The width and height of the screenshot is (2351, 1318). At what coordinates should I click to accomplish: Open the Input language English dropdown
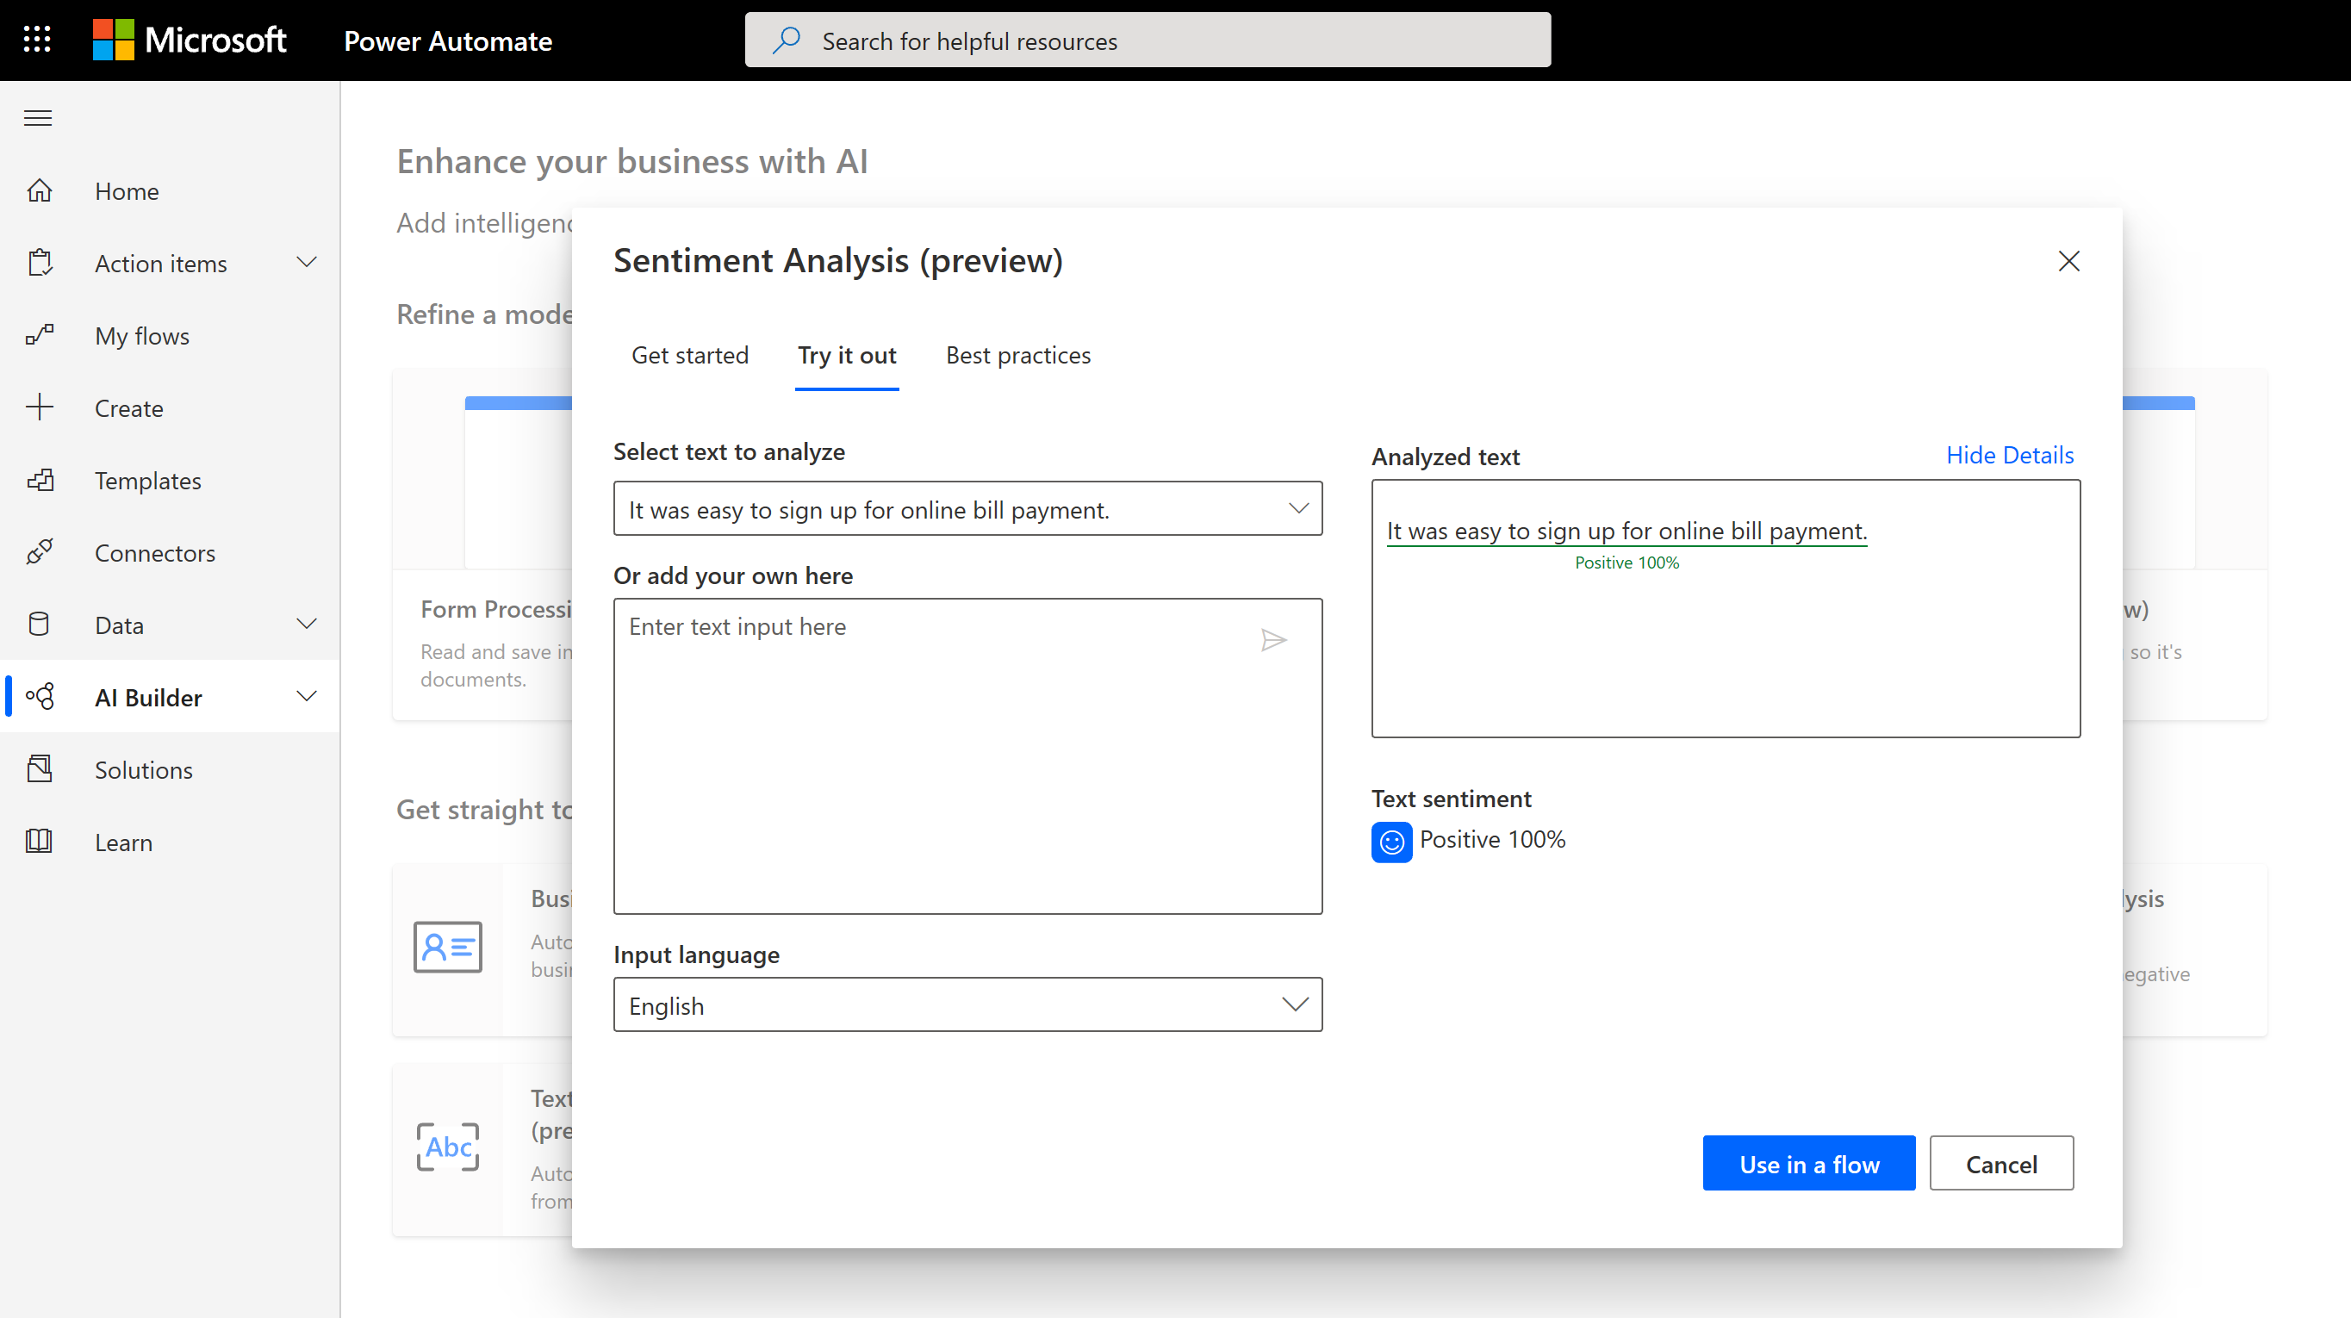(x=967, y=1005)
